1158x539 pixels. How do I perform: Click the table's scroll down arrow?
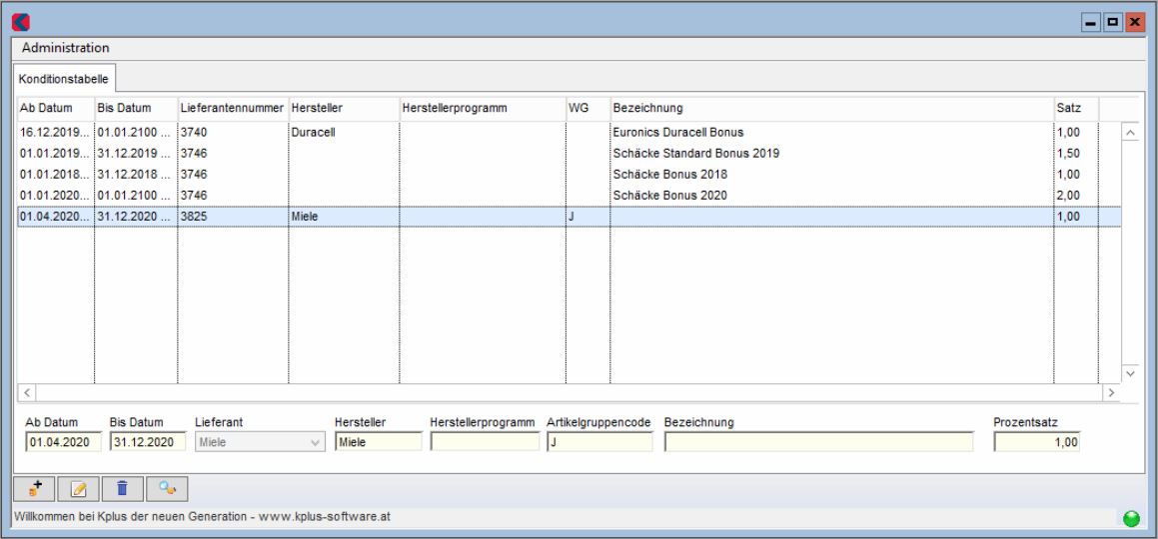coord(1130,374)
